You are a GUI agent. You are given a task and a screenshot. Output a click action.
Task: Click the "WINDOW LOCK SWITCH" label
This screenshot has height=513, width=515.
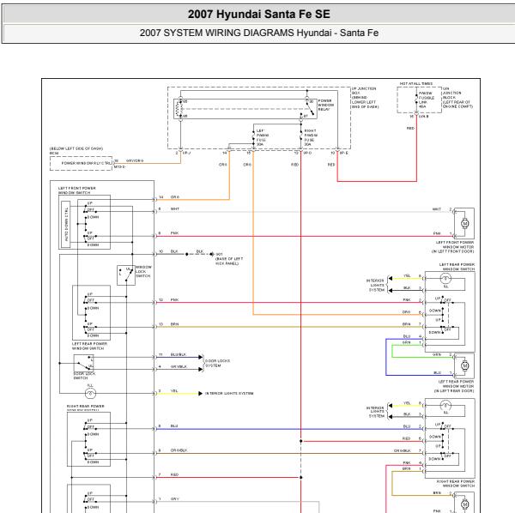coord(143,271)
